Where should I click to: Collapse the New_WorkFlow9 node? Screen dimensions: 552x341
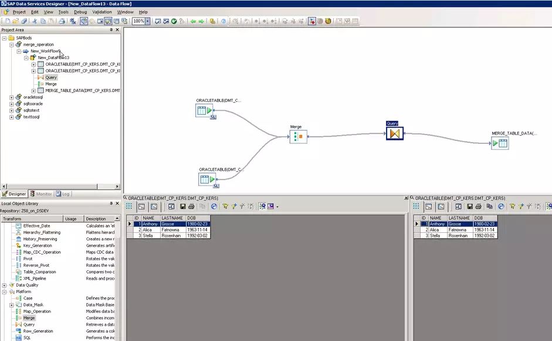click(x=19, y=51)
